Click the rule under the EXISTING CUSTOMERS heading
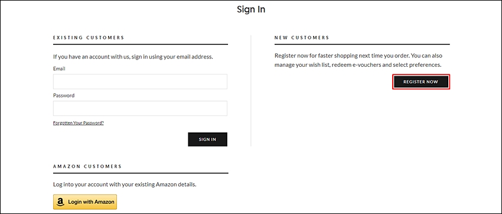Screen dimensions: 502x214 (x=141, y=44)
